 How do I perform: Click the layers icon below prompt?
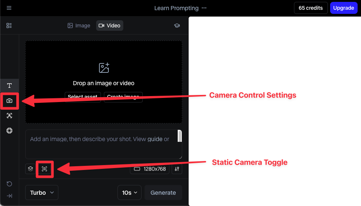(30, 169)
